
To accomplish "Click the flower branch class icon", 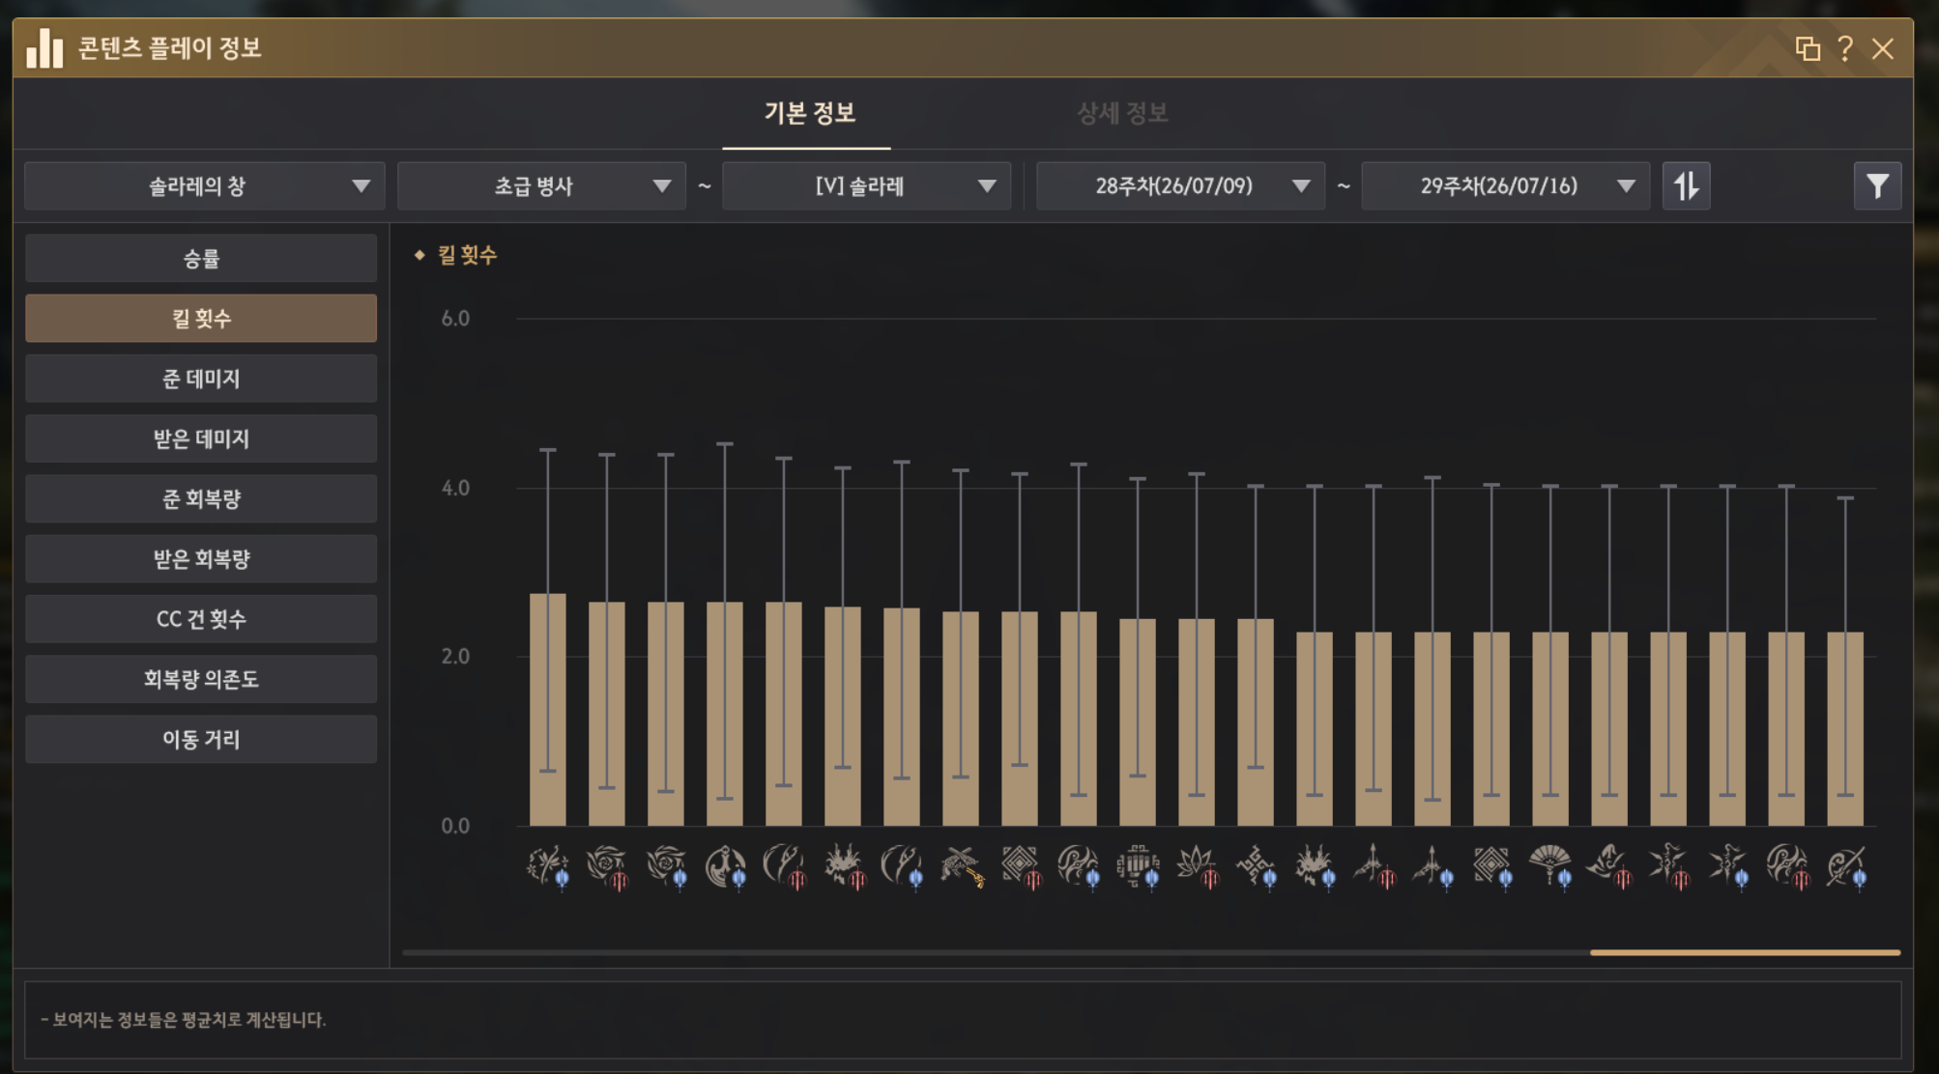I will [x=548, y=865].
